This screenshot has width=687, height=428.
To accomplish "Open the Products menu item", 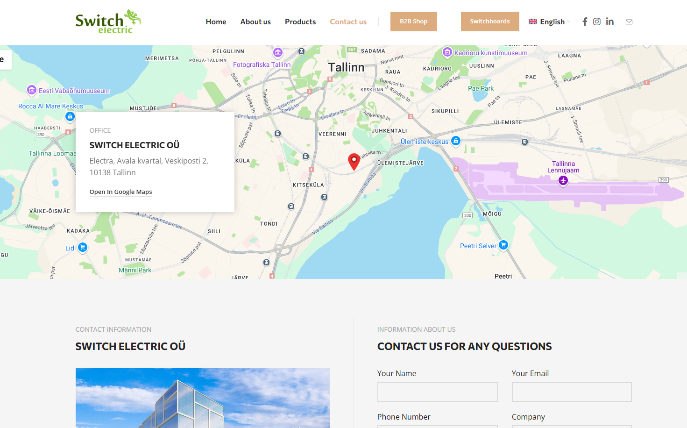I will (300, 22).
